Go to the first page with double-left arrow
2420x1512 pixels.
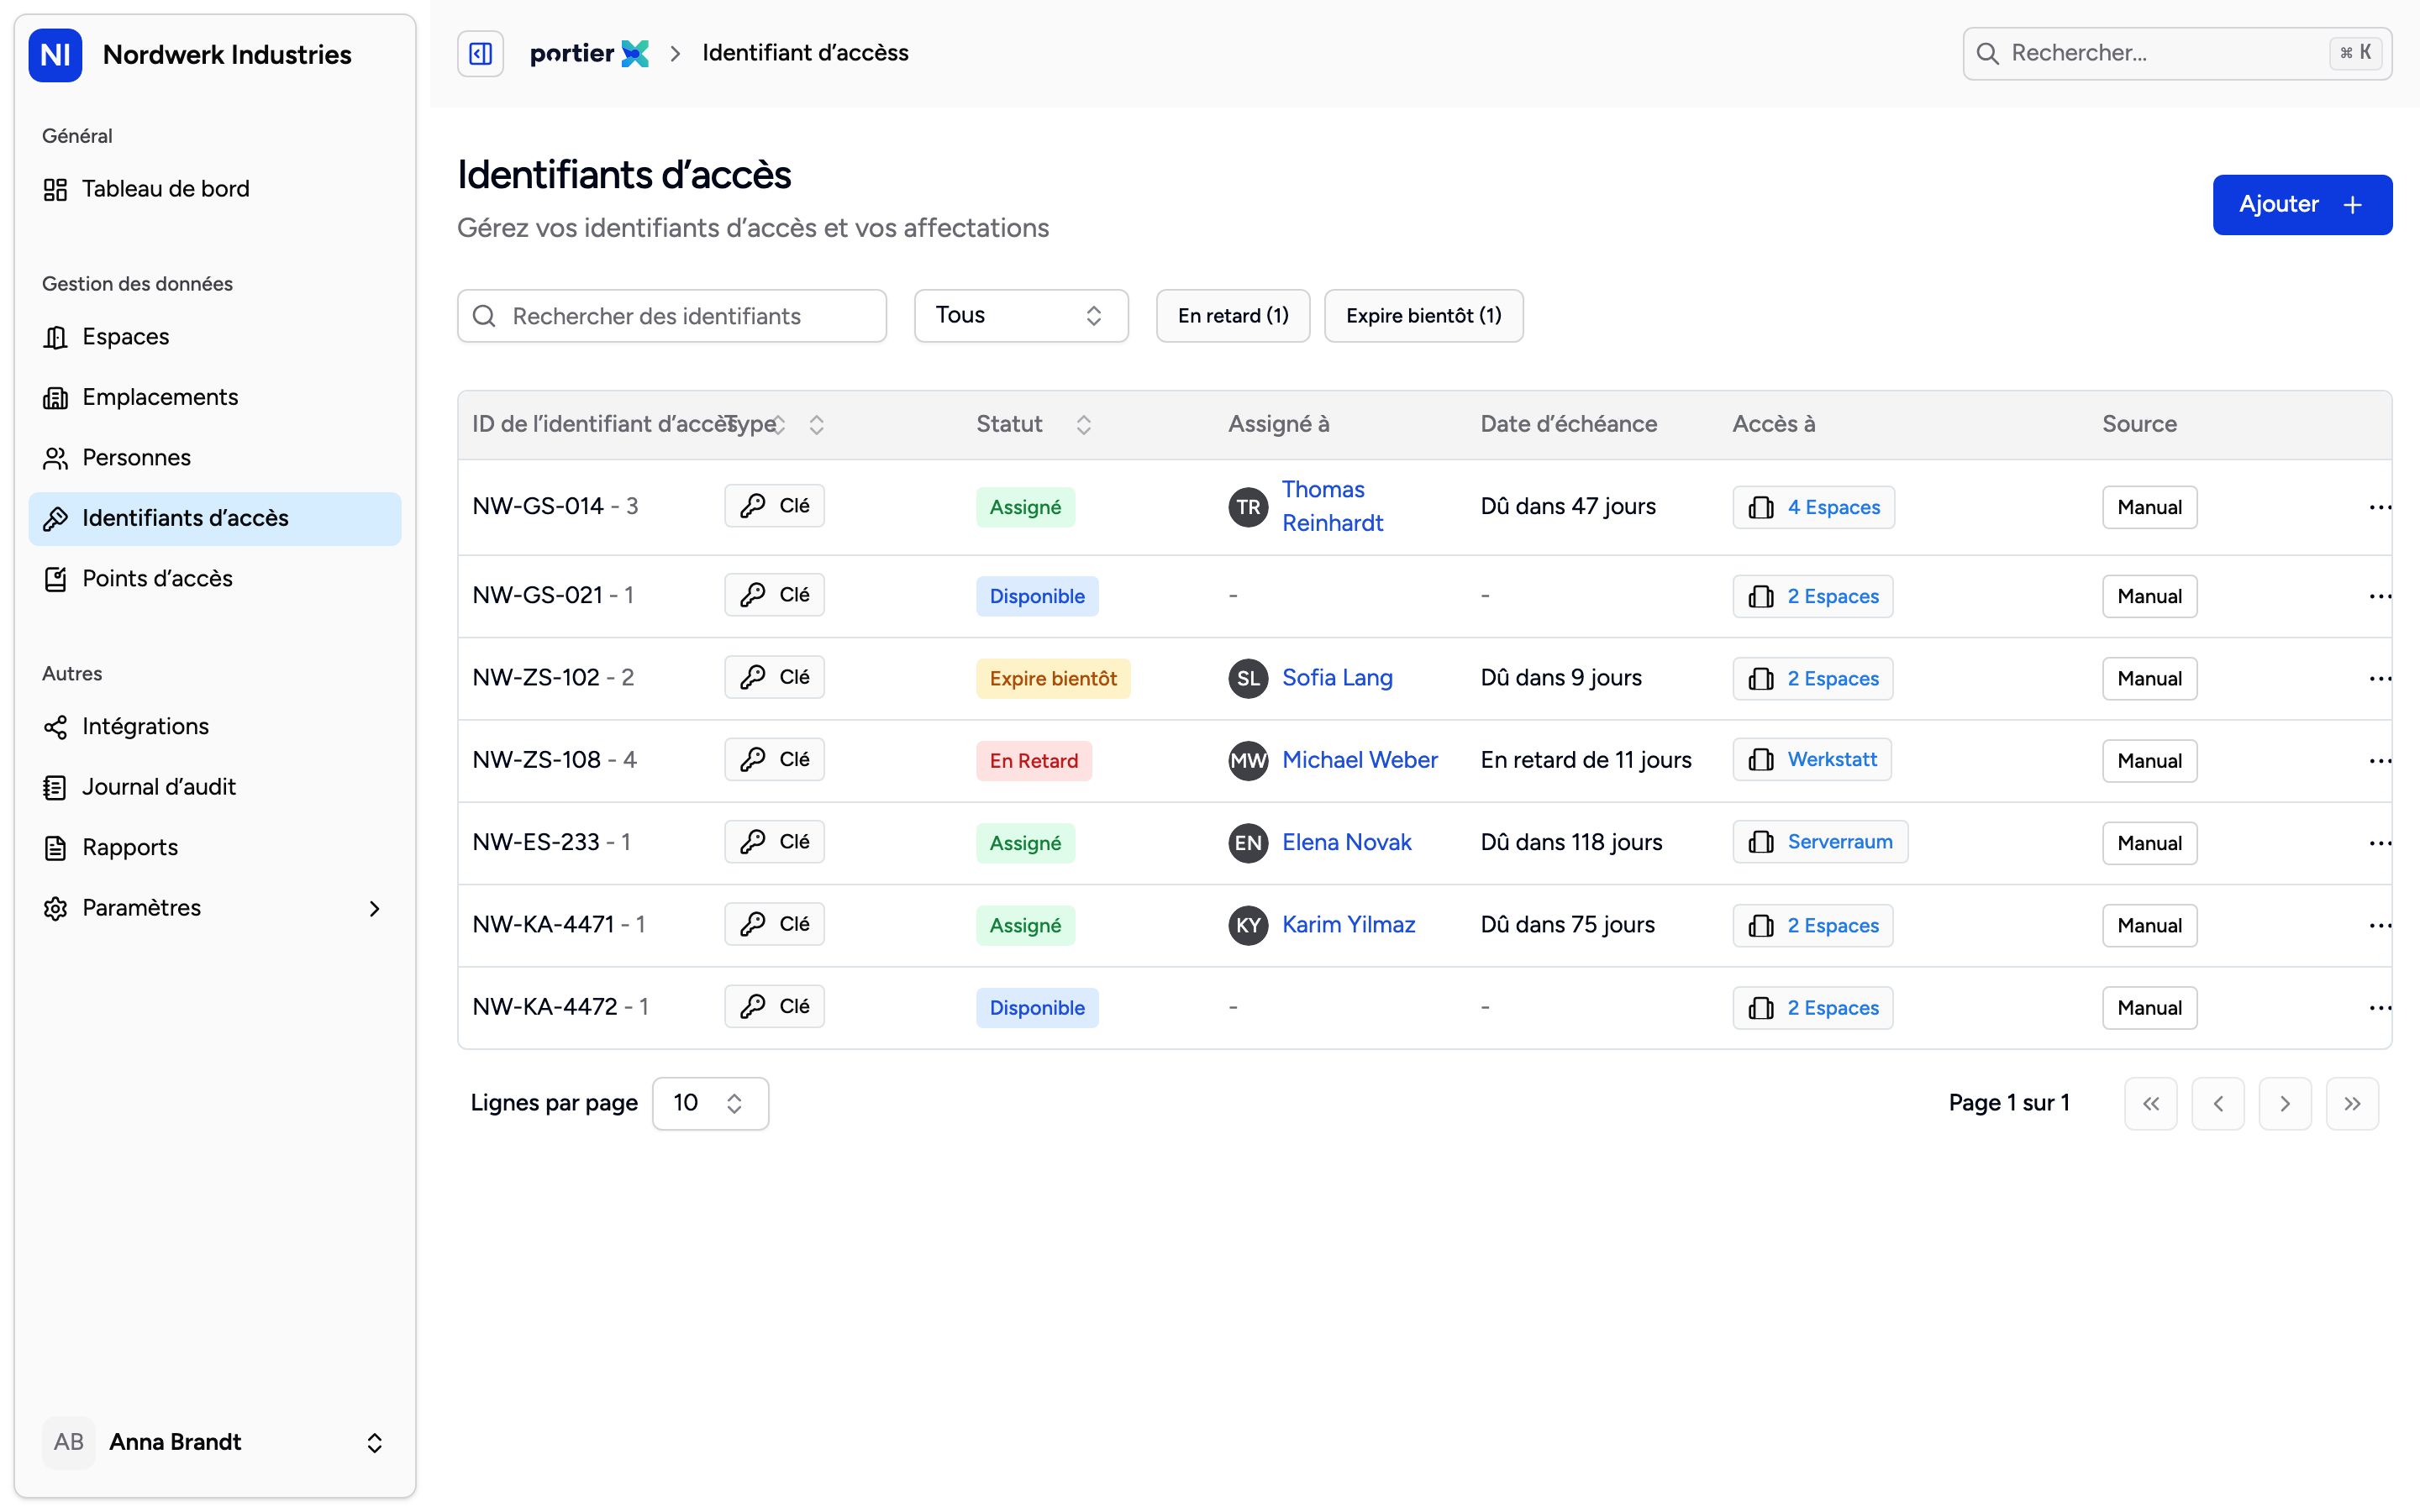pos(2150,1103)
